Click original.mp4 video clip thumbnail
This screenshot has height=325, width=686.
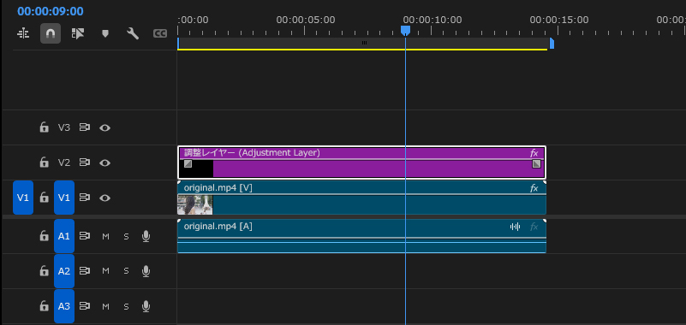pos(195,205)
